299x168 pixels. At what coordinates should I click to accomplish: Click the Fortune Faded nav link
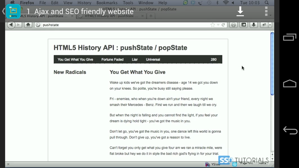point(112,59)
